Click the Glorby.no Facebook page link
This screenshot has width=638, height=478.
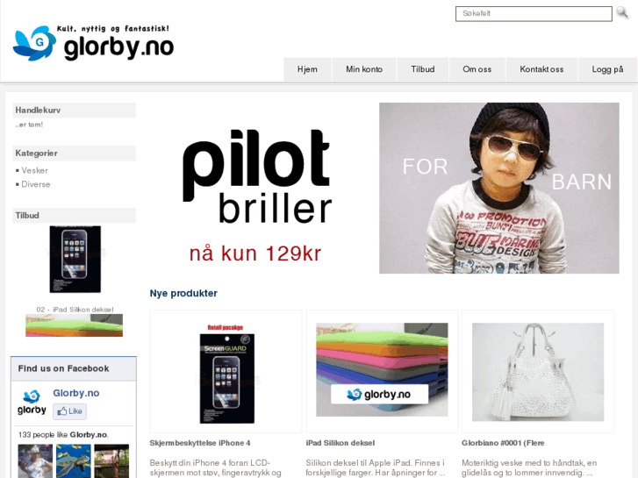[x=76, y=393]
